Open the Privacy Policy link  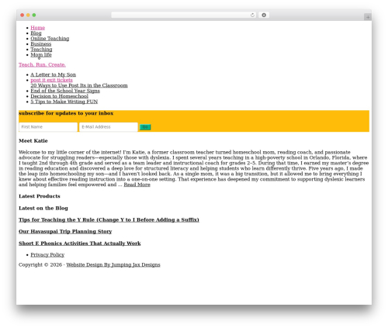click(x=47, y=255)
